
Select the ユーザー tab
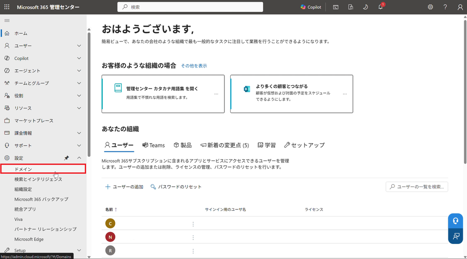coord(119,145)
